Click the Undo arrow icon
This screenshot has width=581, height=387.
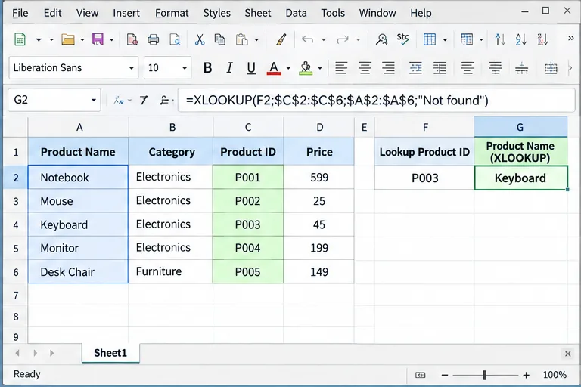tap(308, 39)
